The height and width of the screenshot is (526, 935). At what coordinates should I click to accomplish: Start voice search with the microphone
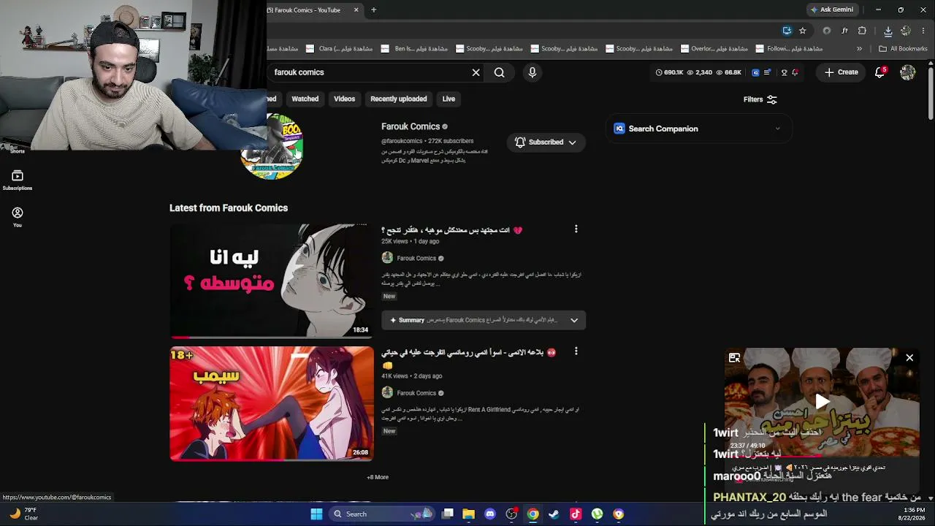[x=533, y=72]
